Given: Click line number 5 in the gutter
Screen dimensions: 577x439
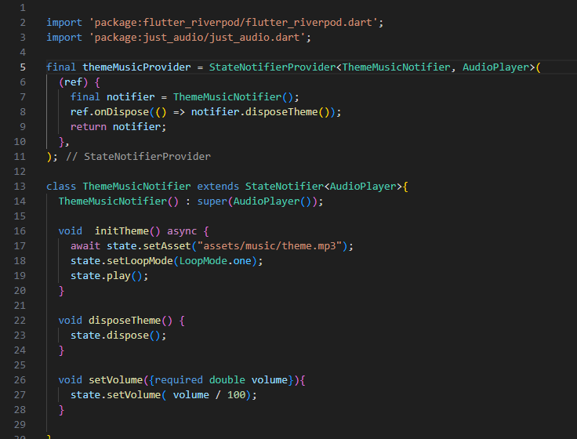Looking at the screenshot, I should point(24,67).
